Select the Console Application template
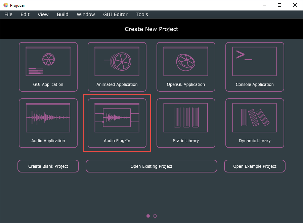Image resolution: width=303 pixels, height=223 pixels. click(255, 67)
